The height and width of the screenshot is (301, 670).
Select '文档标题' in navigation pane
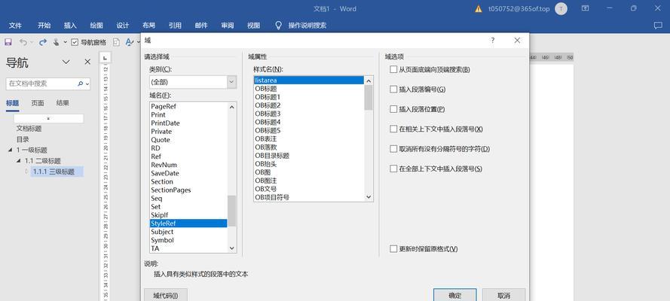29,129
